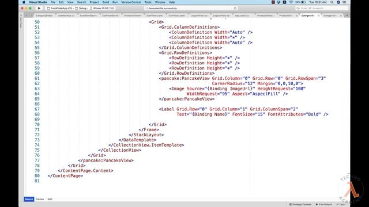The width and height of the screenshot is (369, 207).
Task: Click 'Grid.ColumnSpan="2"' on line 67
Action: (274, 109)
